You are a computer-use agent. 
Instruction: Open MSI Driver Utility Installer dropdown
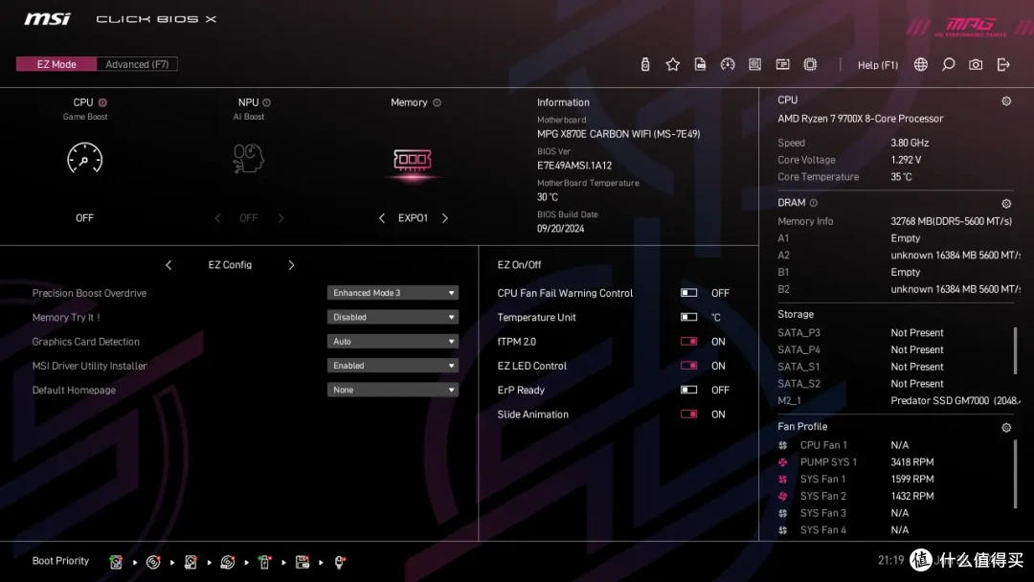tap(393, 366)
